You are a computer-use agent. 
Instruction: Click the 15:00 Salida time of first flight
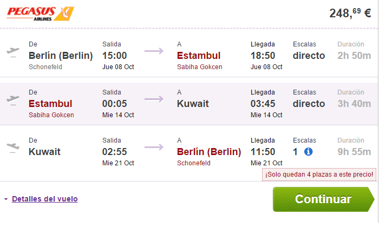(114, 56)
